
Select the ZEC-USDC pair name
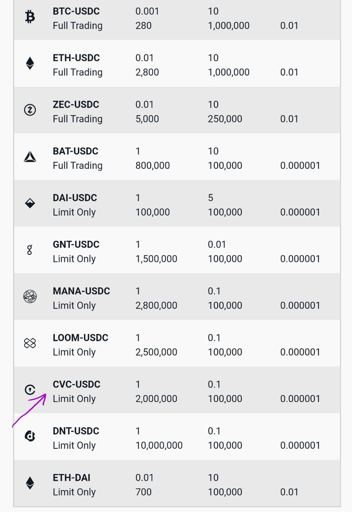(x=76, y=105)
